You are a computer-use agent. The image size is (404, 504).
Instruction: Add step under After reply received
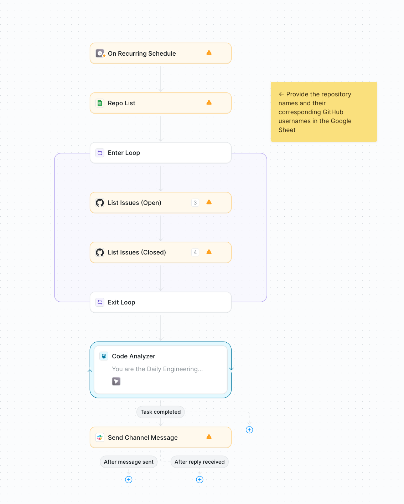tap(200, 480)
